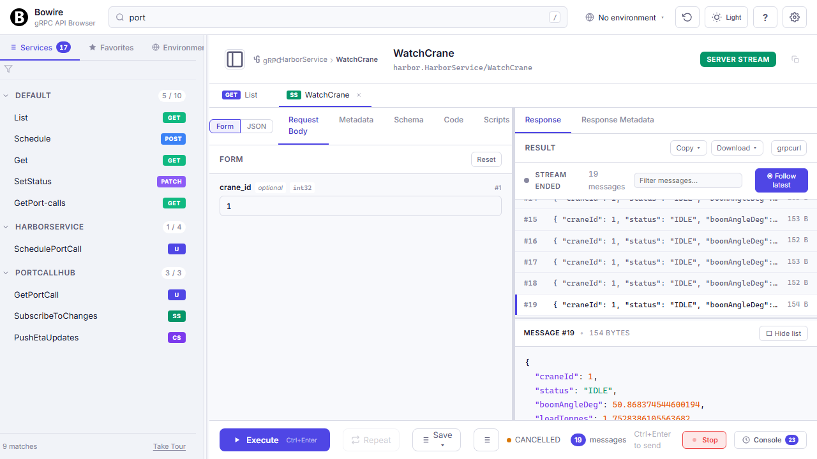This screenshot has height=459, width=817.
Task: Open the No environment dropdown
Action: (x=625, y=17)
